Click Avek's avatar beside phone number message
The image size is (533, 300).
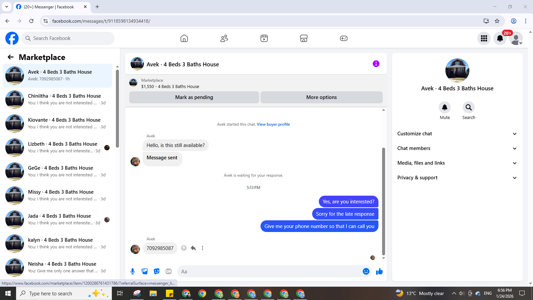[x=135, y=249]
